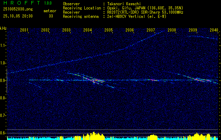Select the version number 1.0.0
The image size is (221, 140).
pos(48,3)
